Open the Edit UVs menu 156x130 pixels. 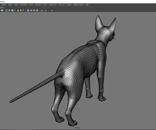coord(62,5)
